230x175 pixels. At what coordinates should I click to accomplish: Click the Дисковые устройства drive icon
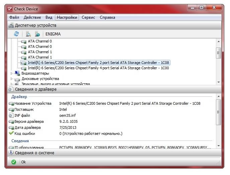pos(17,79)
